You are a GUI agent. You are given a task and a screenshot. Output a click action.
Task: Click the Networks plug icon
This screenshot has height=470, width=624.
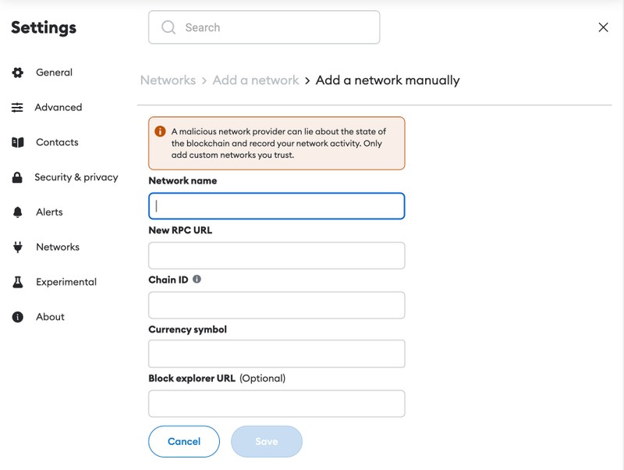coord(17,247)
